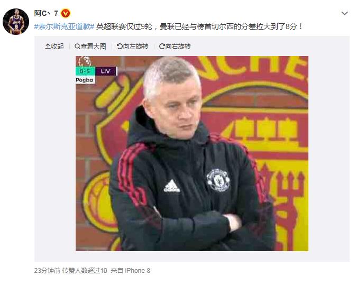View the large image via 查看大图
Screen dimensions: 356x285
pyautogui.click(x=90, y=47)
